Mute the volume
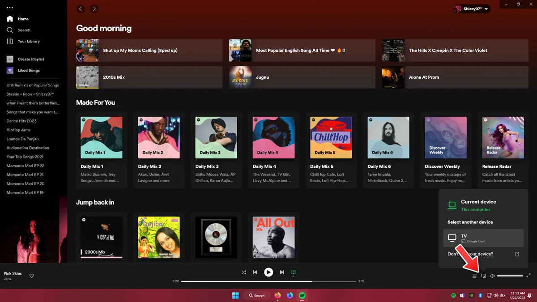Viewport: 537px width, 302px height. pos(492,276)
